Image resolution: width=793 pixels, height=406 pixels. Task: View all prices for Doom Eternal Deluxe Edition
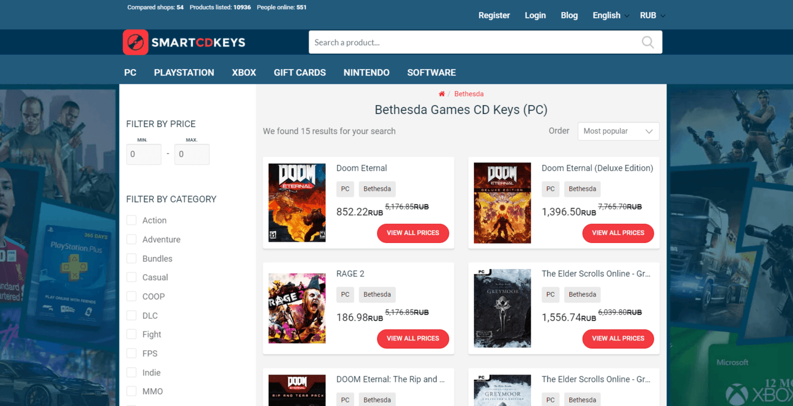coord(618,233)
